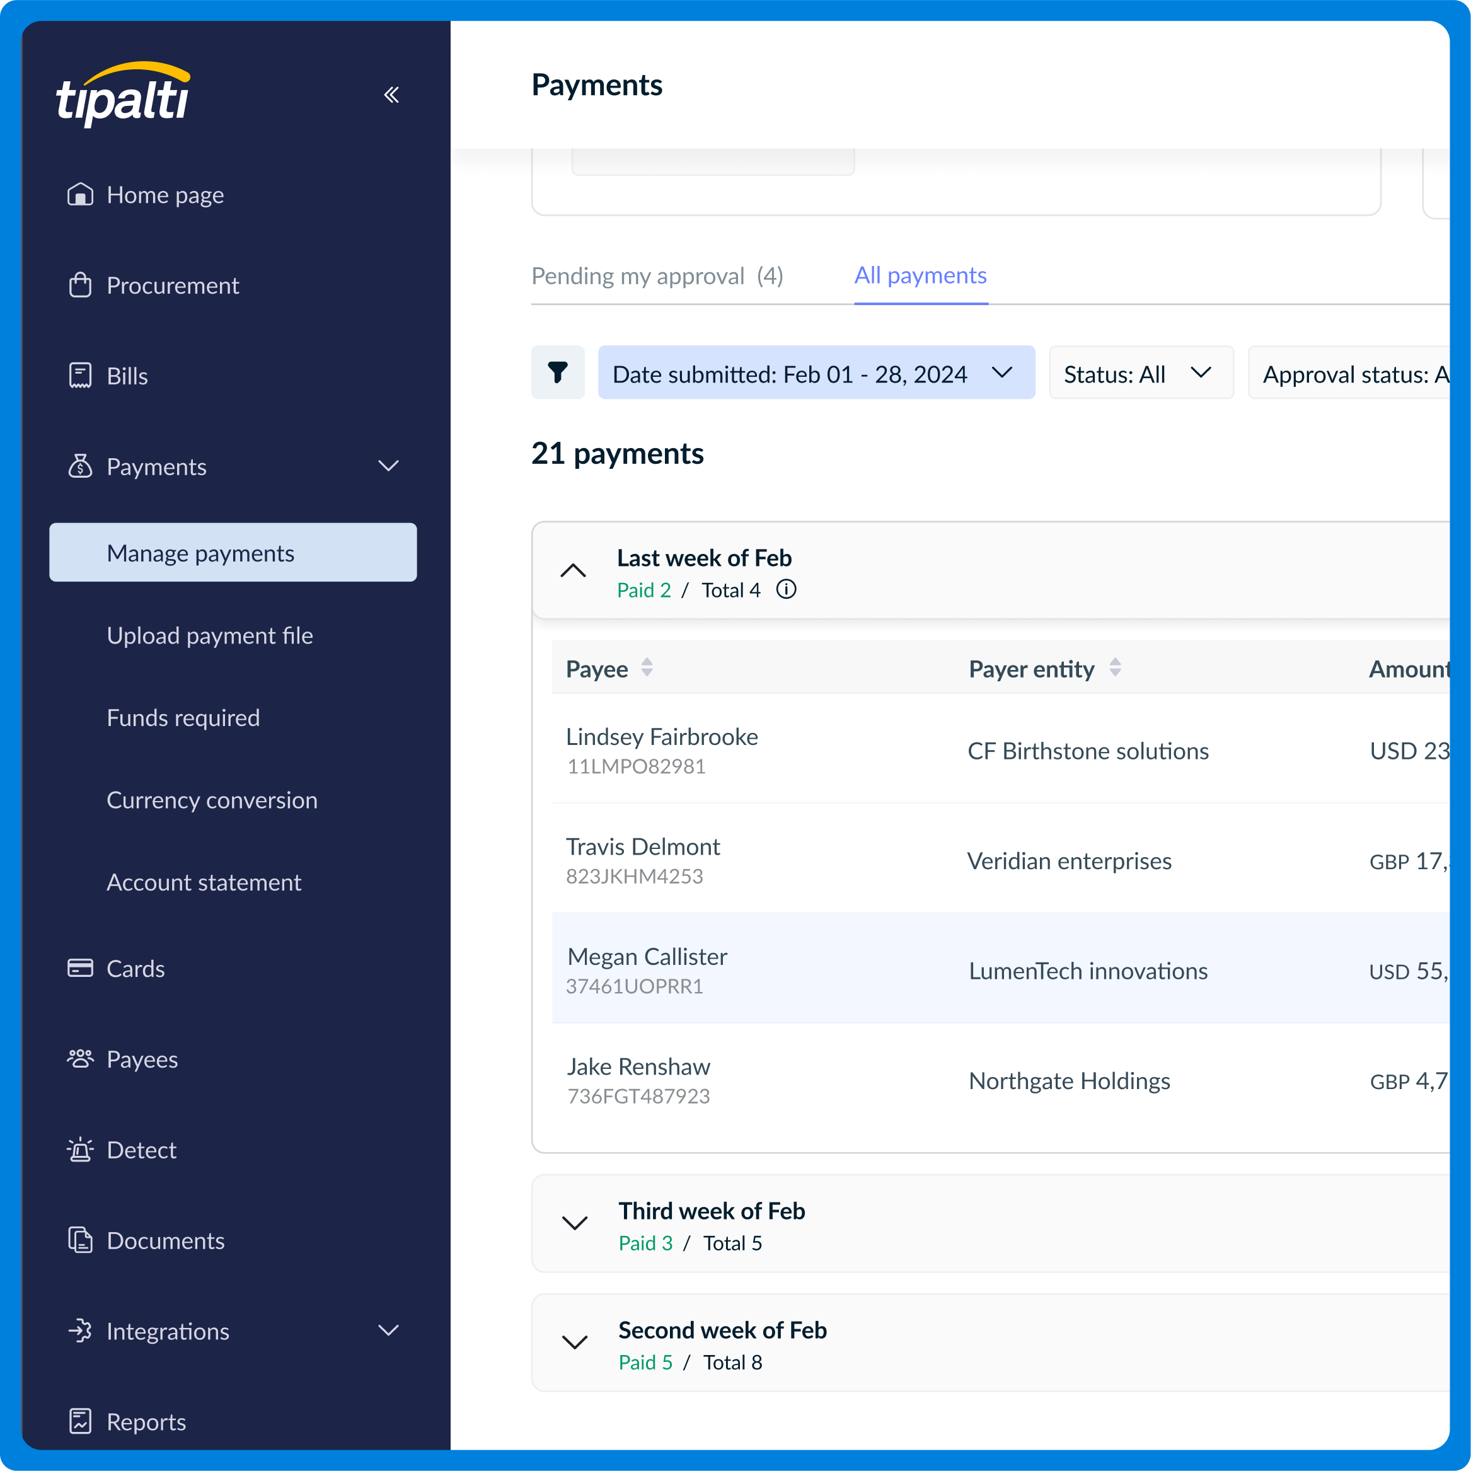Open Detect siren icon
Image resolution: width=1471 pixels, height=1471 pixels.
[80, 1150]
